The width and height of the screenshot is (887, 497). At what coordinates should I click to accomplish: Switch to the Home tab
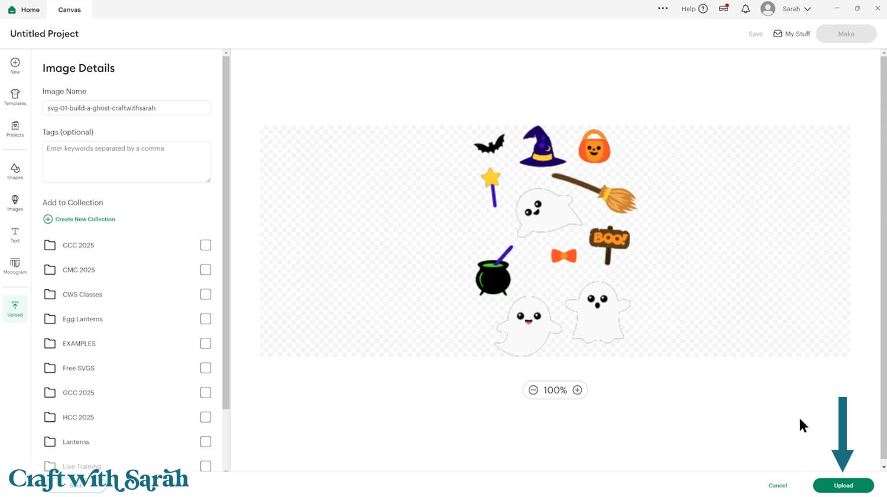24,9
